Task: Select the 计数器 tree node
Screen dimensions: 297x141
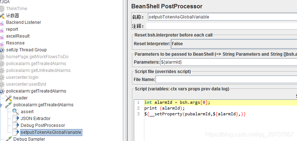Action: coord(12,16)
